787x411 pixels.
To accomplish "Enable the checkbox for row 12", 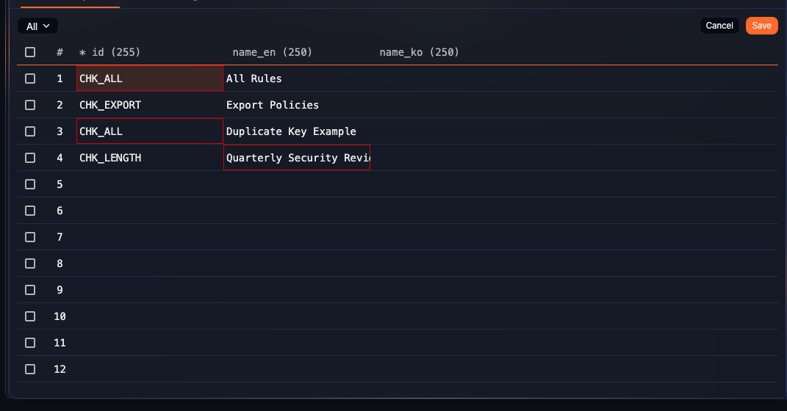I will pos(30,369).
